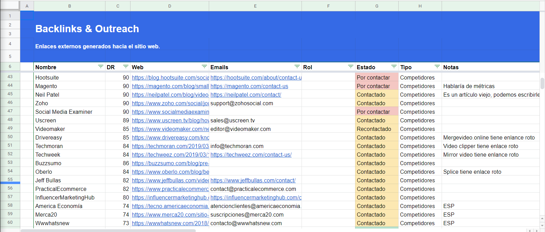Click the select-all corner box

click(10, 6)
